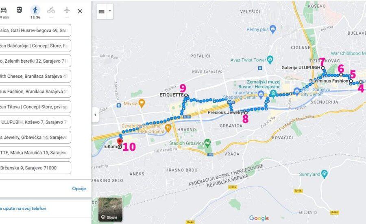The image size is (366, 224).
Task: Select public transit travel mode icon
Action: coord(19,10)
